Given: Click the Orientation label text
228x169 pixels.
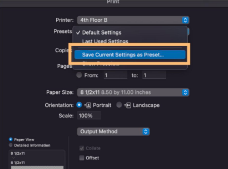Looking at the screenshot, I should (59, 105).
